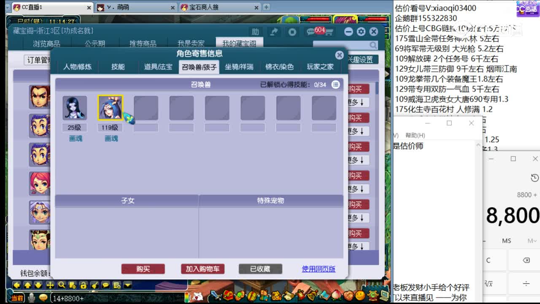Open the 藏宝阁 settings gear icon
The height and width of the screenshot is (304, 540).
[361, 31]
